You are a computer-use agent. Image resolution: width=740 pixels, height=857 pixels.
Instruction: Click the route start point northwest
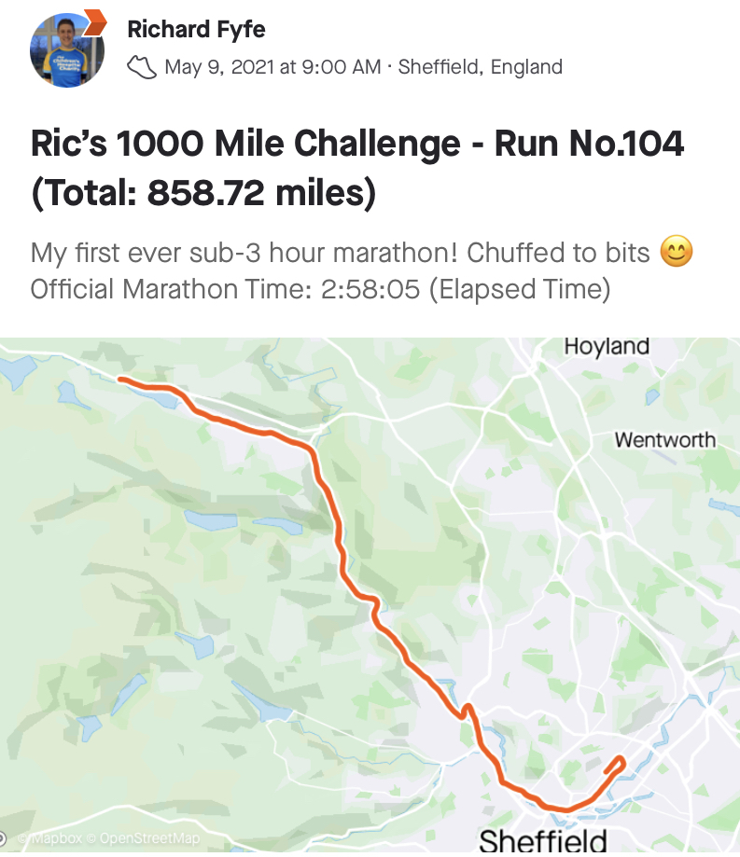point(122,379)
